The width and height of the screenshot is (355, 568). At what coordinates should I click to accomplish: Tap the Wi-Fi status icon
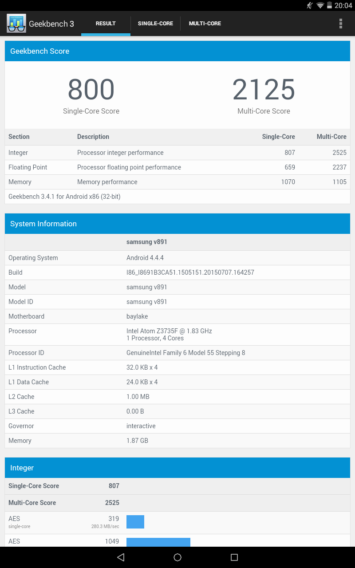point(320,5)
